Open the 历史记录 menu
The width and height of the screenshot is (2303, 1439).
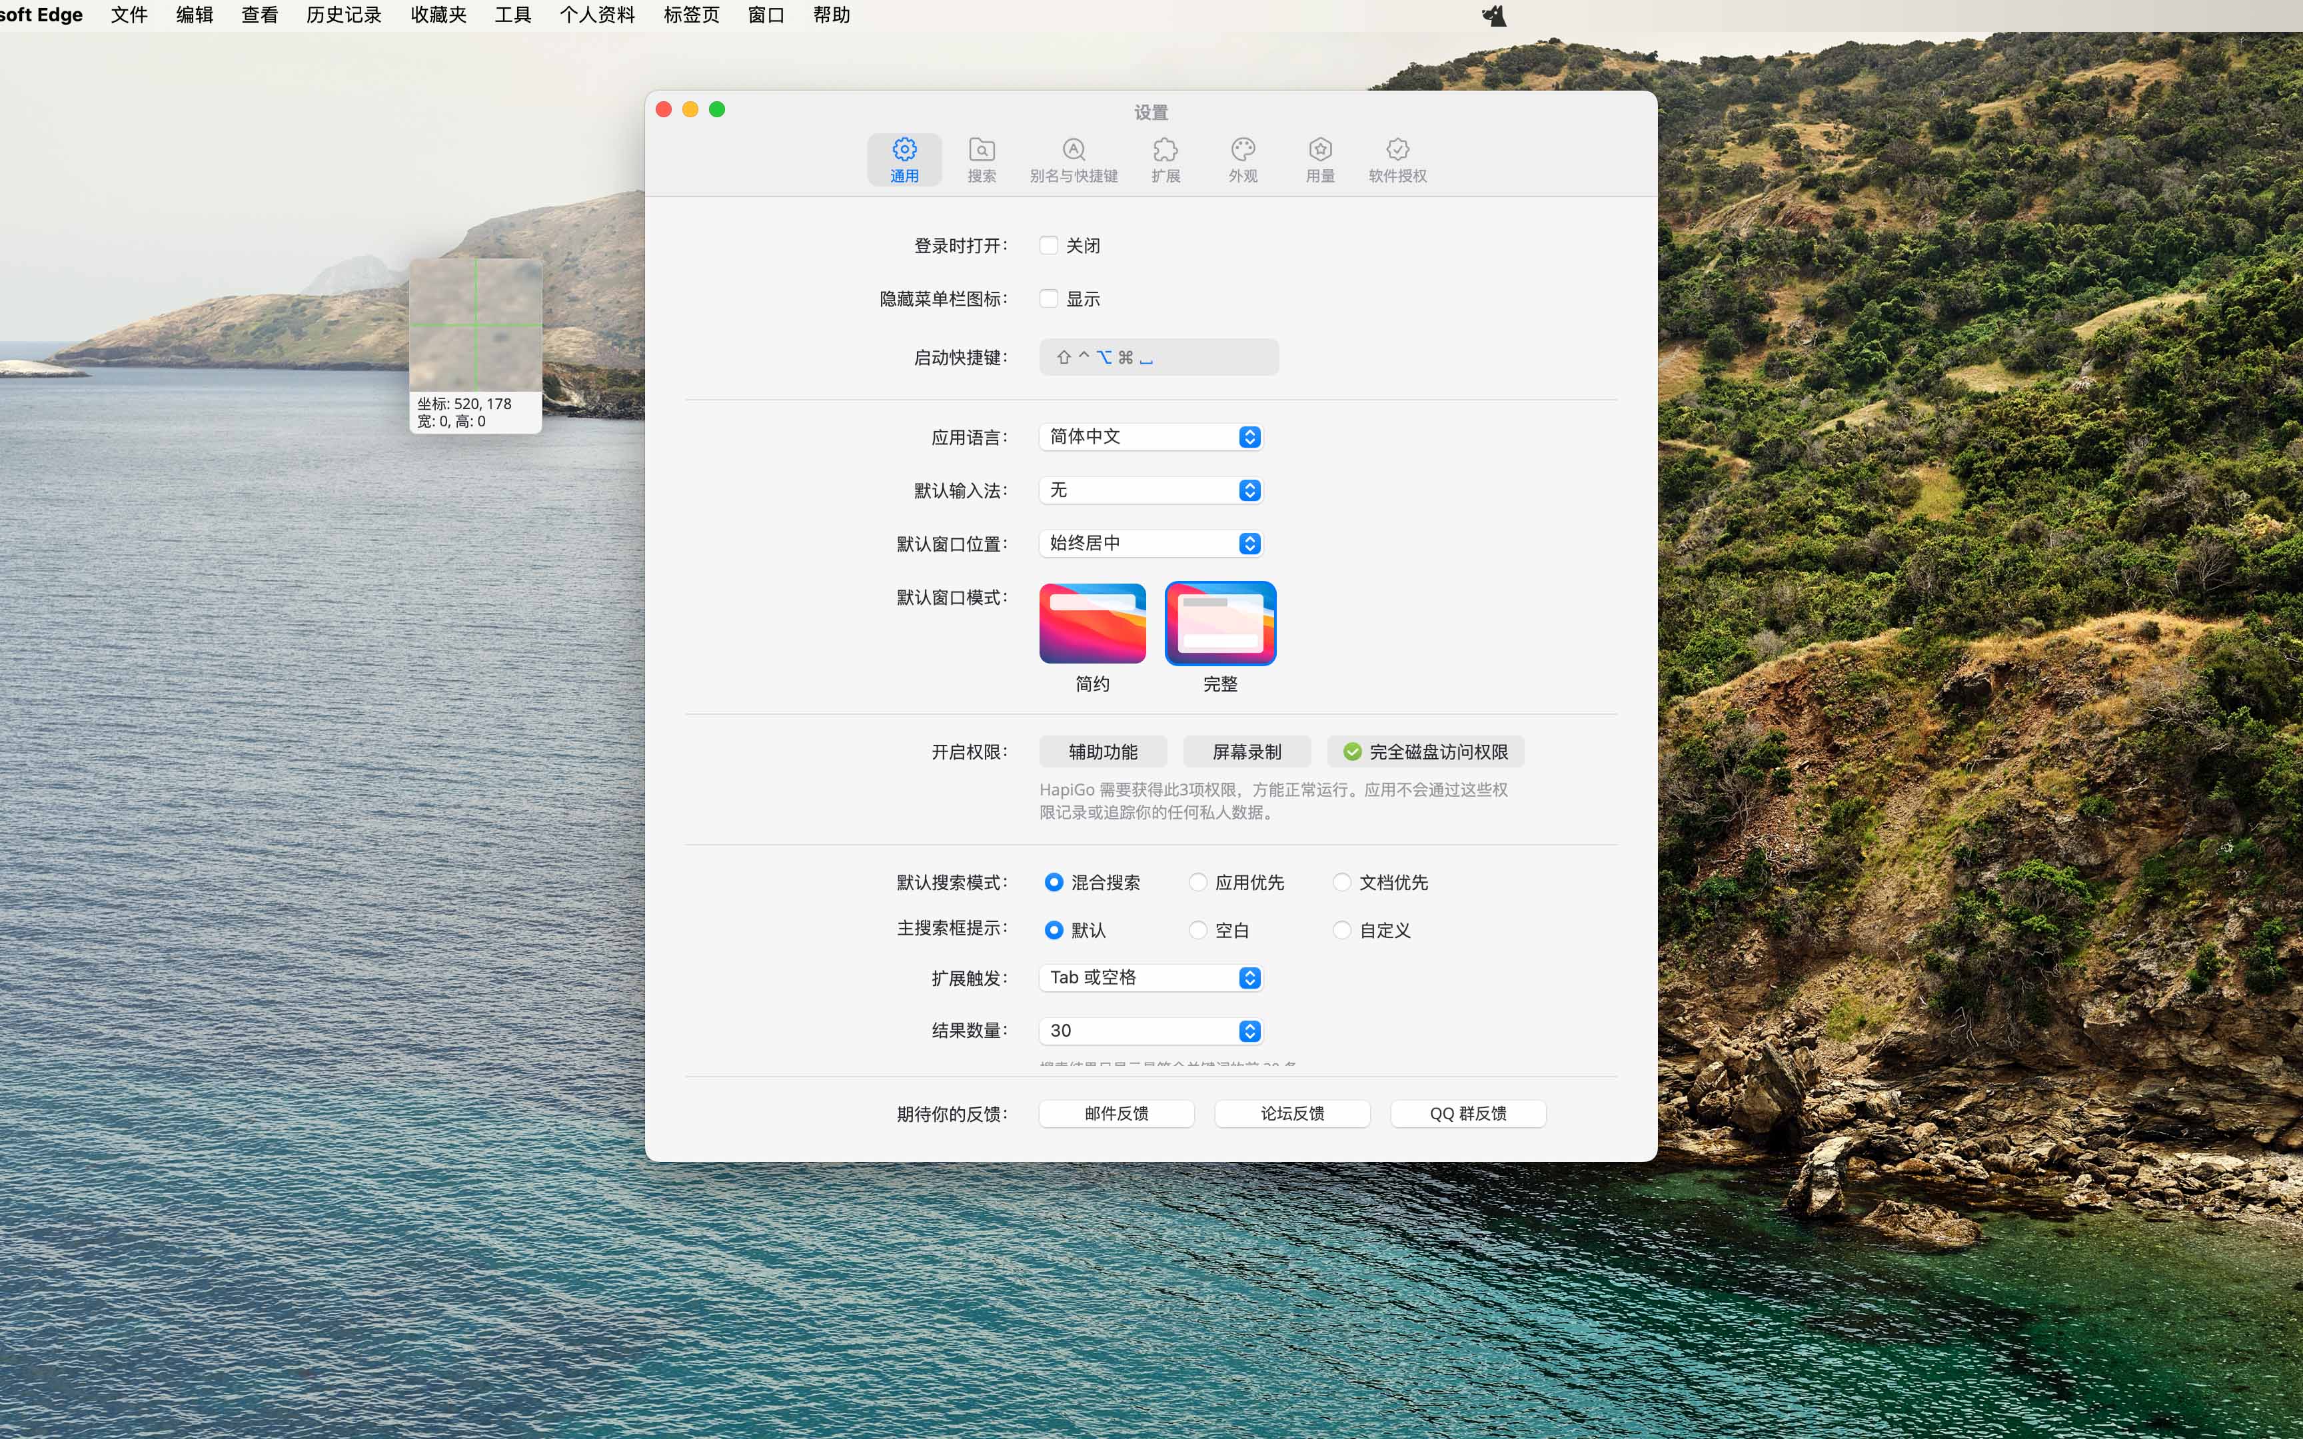(345, 15)
